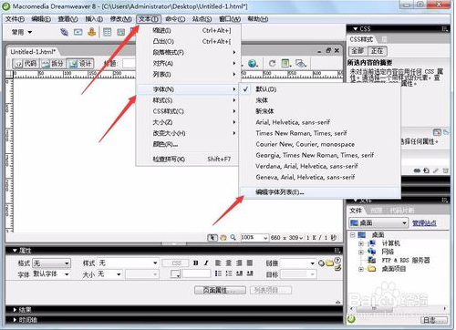Click the 日志... button
Screen dimensions: 456x330
(434, 320)
